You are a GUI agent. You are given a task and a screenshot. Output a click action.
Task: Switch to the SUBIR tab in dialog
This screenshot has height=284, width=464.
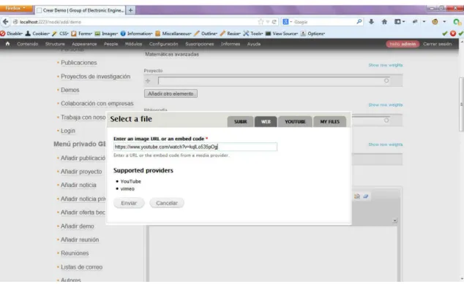pos(240,122)
